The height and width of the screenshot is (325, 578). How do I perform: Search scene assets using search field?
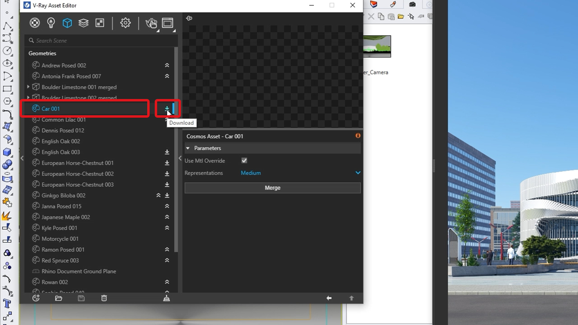(x=101, y=40)
